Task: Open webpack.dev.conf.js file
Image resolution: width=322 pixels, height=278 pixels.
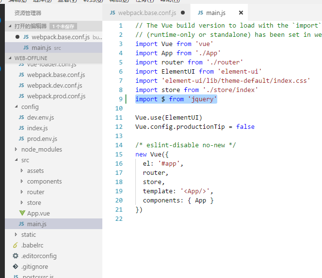Action: (54, 86)
